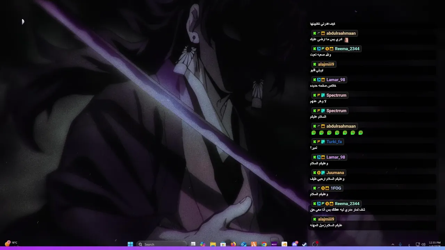
Task: Select the Turki_fa username in chat
Action: click(x=334, y=142)
